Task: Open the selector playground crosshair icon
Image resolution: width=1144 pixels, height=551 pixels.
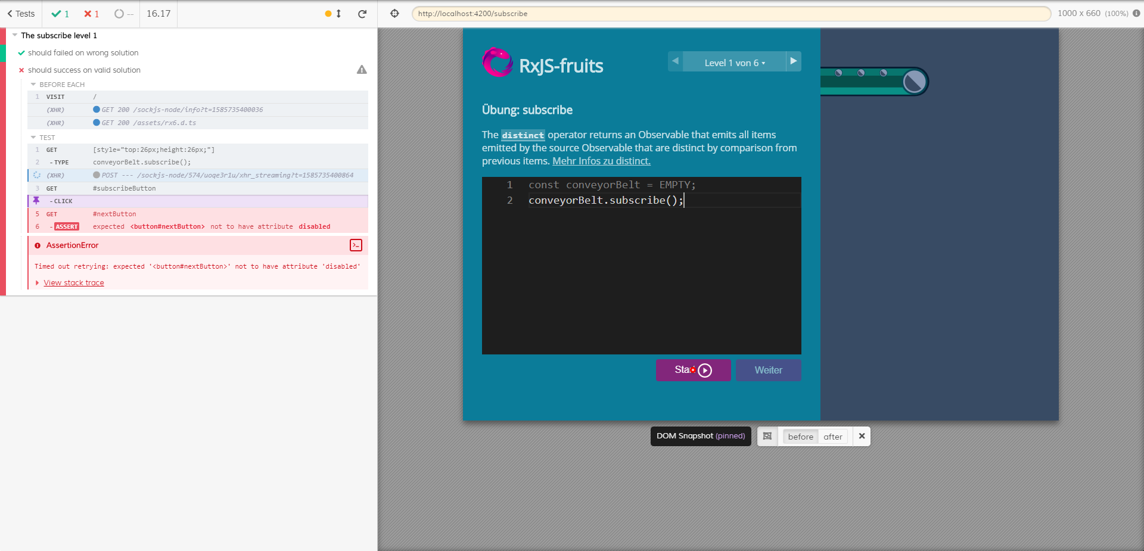Action: [394, 14]
